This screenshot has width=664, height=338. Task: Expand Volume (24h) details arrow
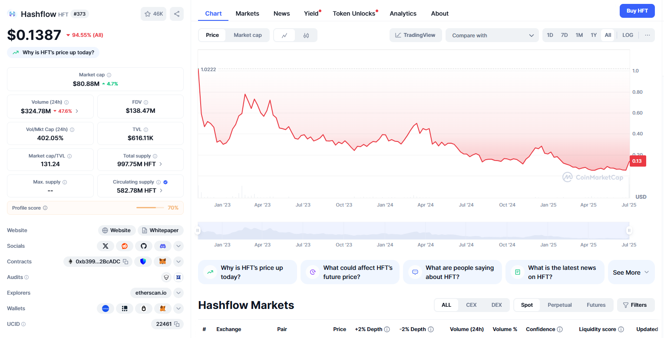pyautogui.click(x=77, y=111)
